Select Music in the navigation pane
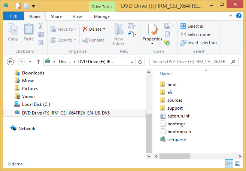This screenshot has width=246, height=171. (24, 81)
